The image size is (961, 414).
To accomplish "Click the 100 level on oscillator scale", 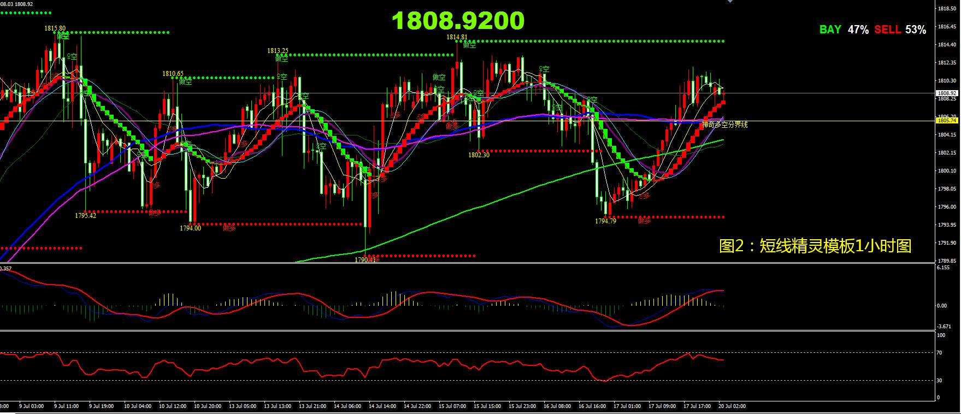I will point(941,335).
